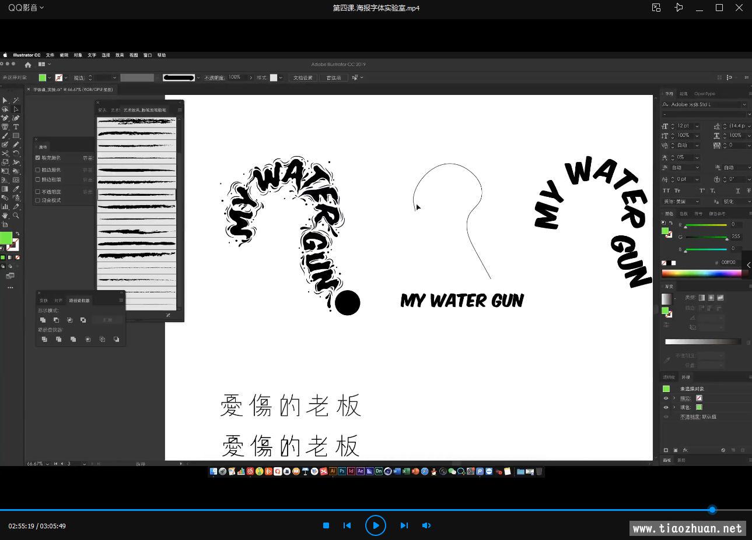Select the Type tool
Screen dimensions: 752x540
click(x=16, y=126)
